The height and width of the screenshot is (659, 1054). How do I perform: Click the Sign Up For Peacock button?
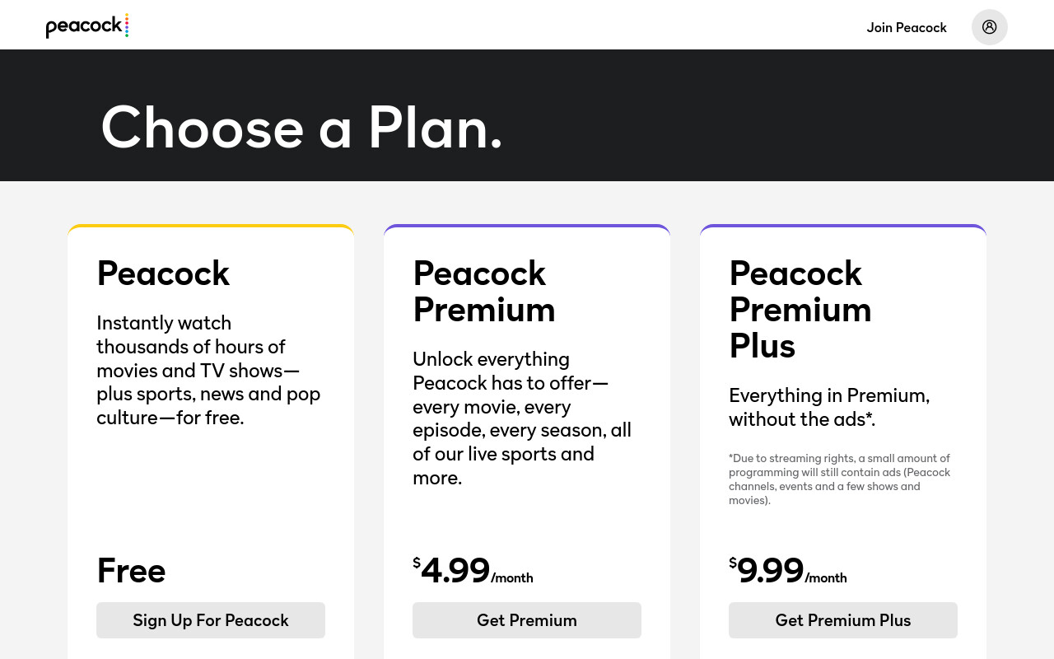pyautogui.click(x=211, y=620)
